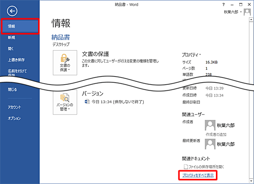Open the version 今日 13:34 (保存しないで終了)

(x=118, y=102)
